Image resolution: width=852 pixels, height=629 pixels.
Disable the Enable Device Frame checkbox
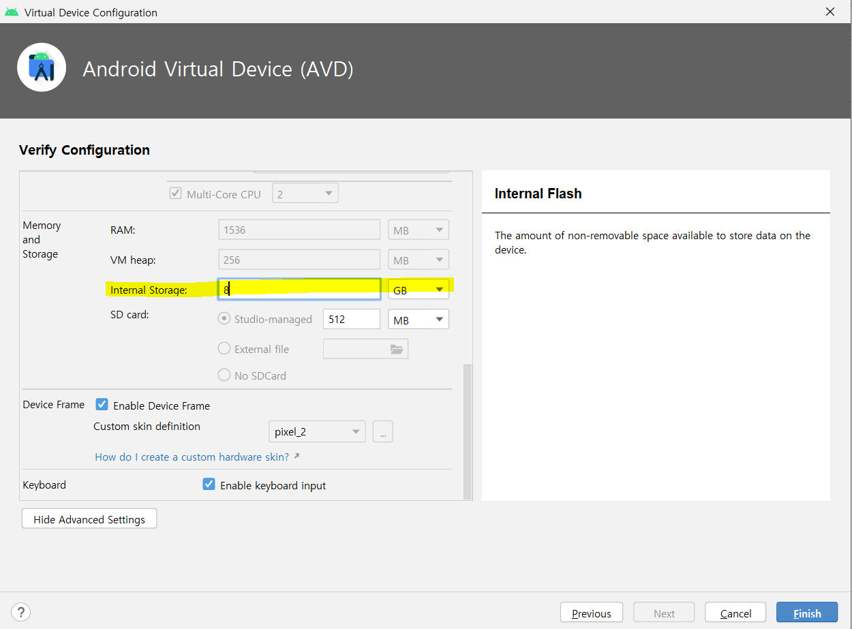[x=102, y=404]
